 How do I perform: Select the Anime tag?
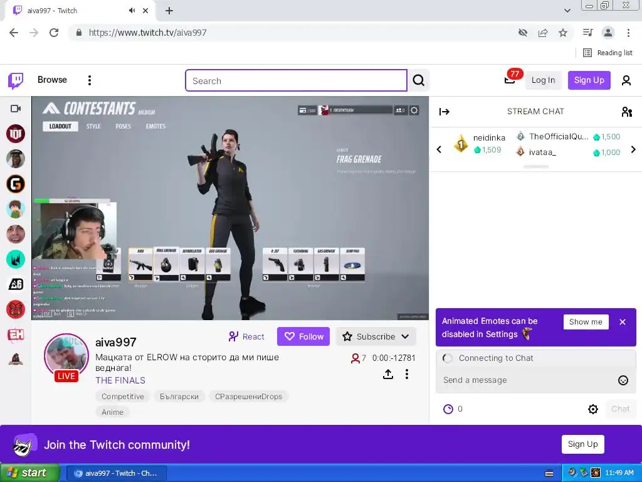[x=113, y=412]
